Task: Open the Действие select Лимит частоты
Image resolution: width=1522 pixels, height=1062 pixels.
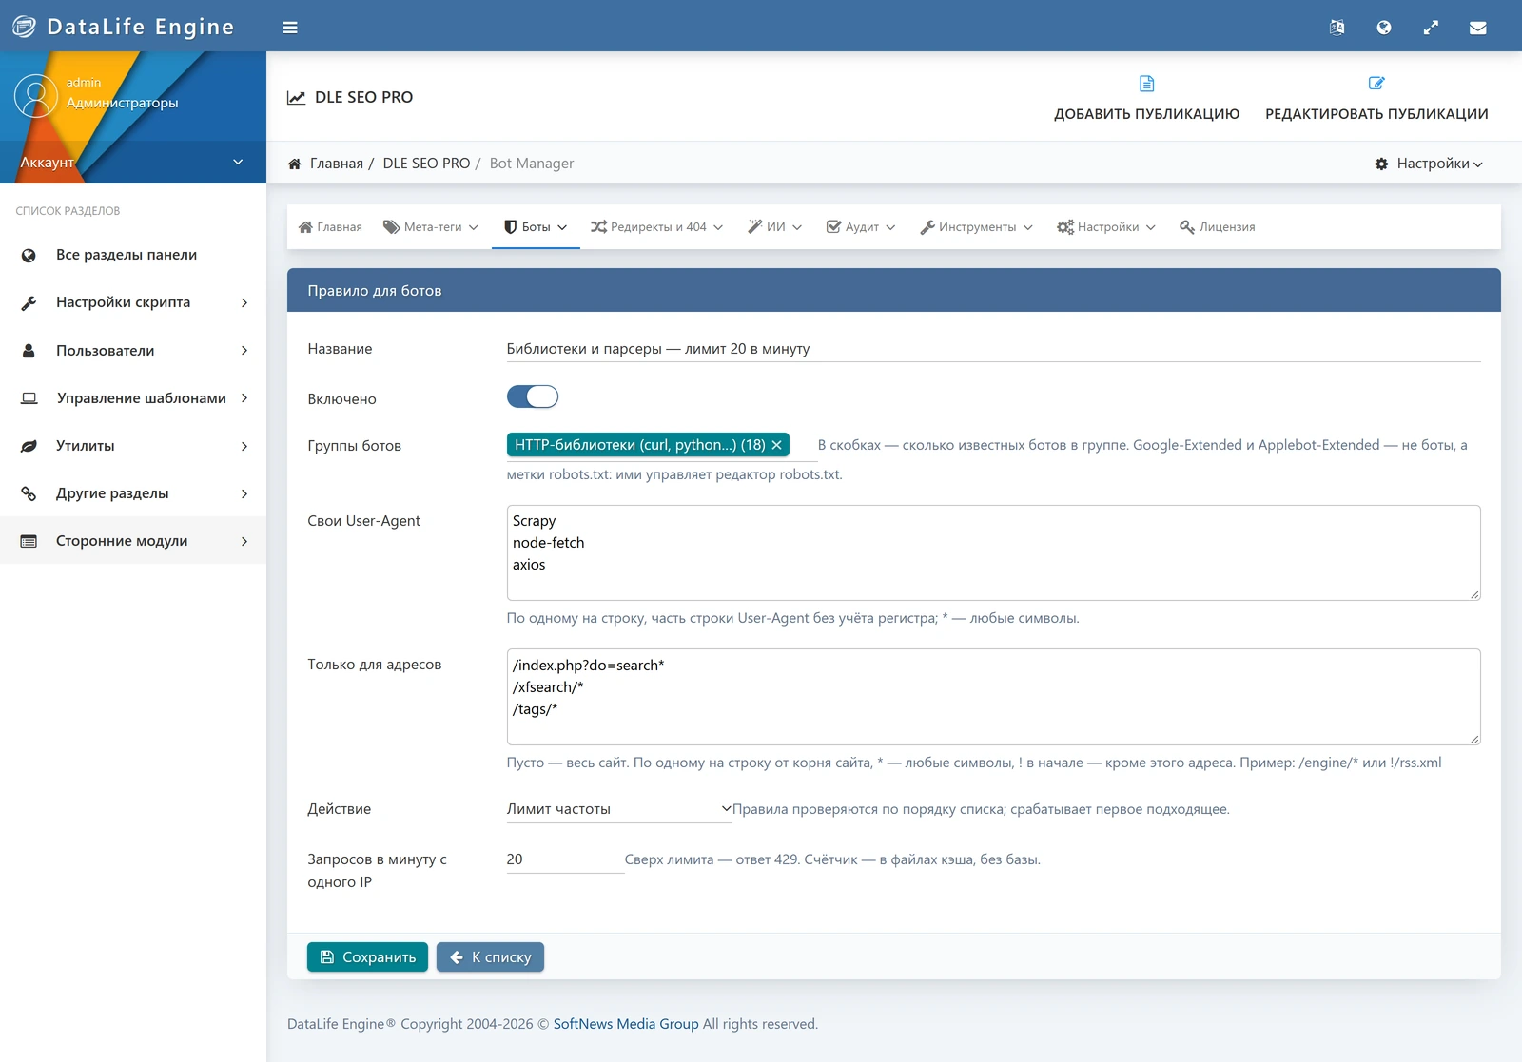Action: [x=618, y=809]
